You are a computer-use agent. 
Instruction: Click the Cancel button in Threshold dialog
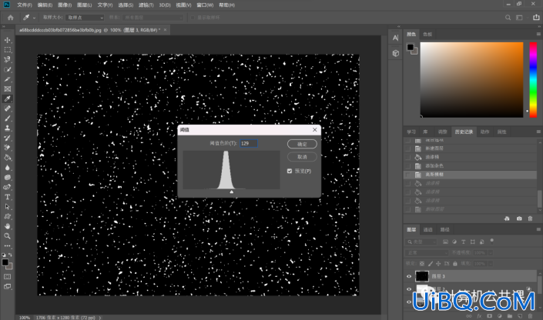pyautogui.click(x=302, y=157)
